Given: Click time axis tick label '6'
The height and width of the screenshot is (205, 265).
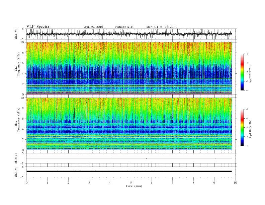Looking at the screenshot, I should [152, 183].
